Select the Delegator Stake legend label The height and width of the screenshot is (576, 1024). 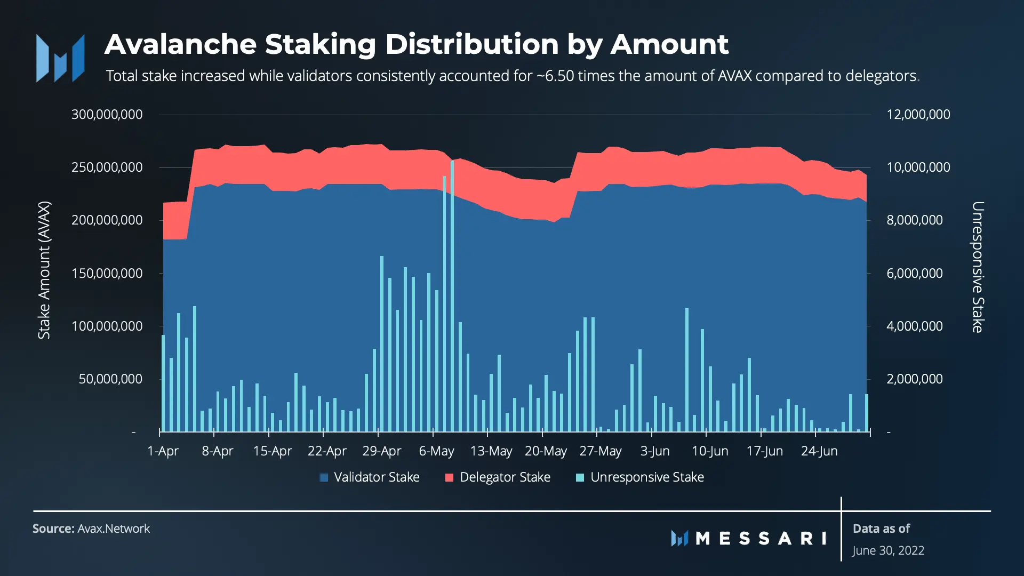[505, 477]
